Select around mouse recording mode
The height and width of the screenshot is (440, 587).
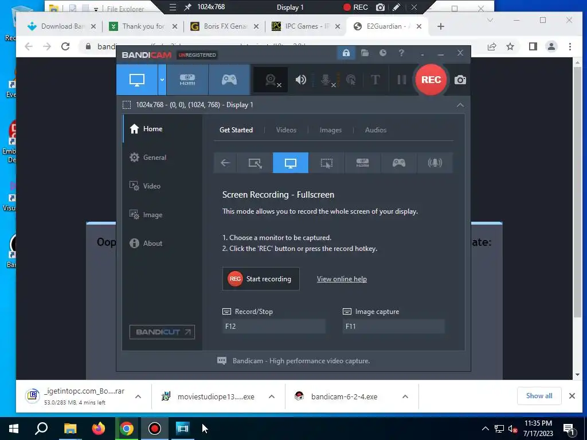point(326,163)
